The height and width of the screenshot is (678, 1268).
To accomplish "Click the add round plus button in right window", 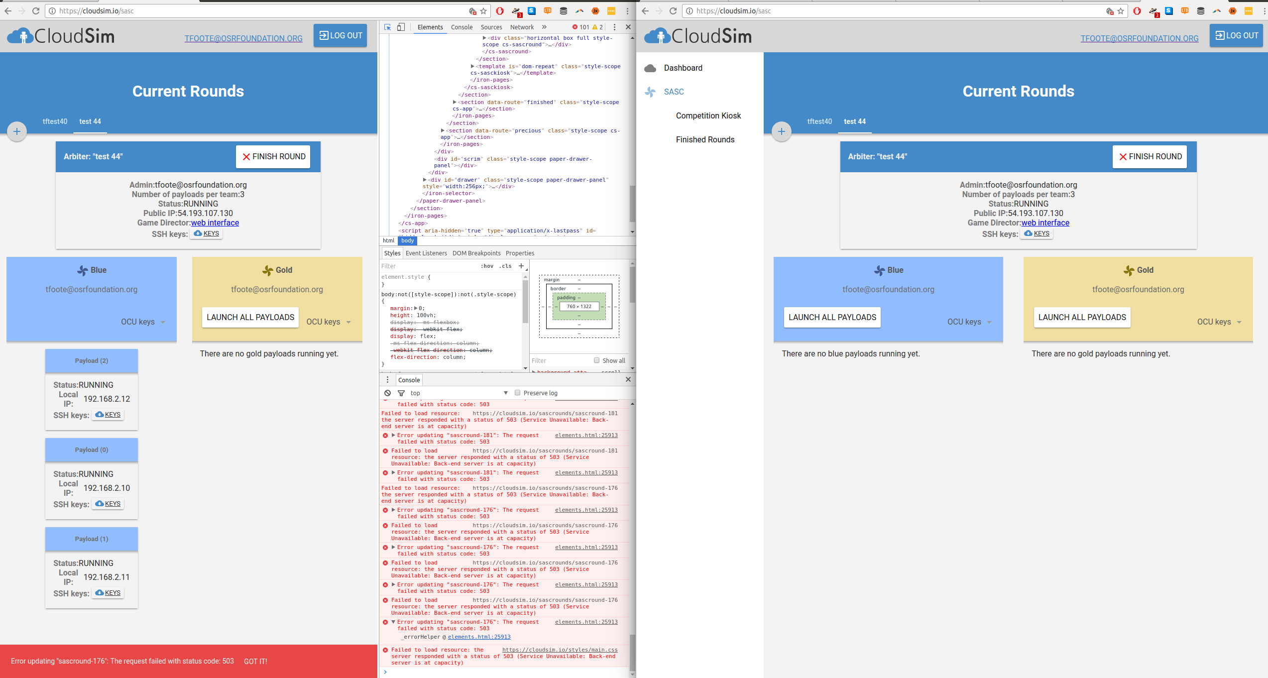I will tap(782, 131).
